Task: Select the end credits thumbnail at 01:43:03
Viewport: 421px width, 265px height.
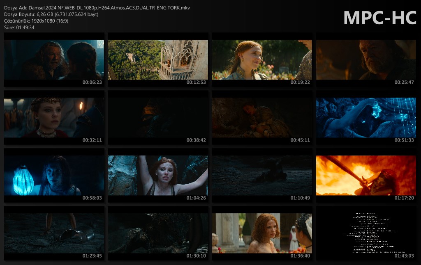Action: pyautogui.click(x=366, y=233)
